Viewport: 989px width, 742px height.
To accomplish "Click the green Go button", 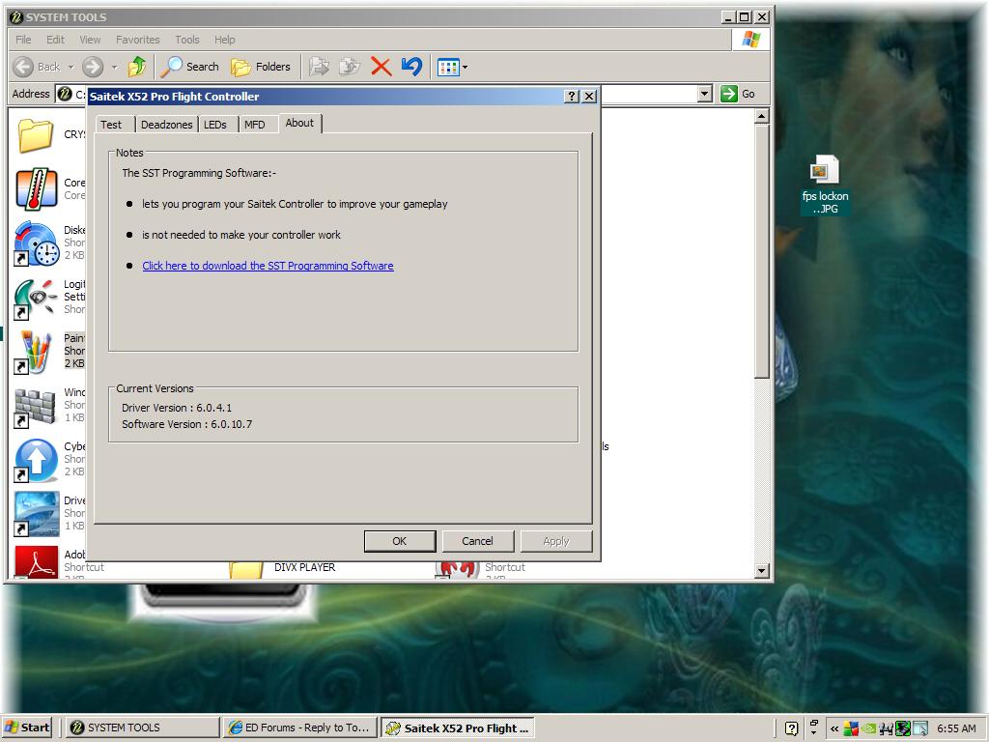I will (738, 94).
